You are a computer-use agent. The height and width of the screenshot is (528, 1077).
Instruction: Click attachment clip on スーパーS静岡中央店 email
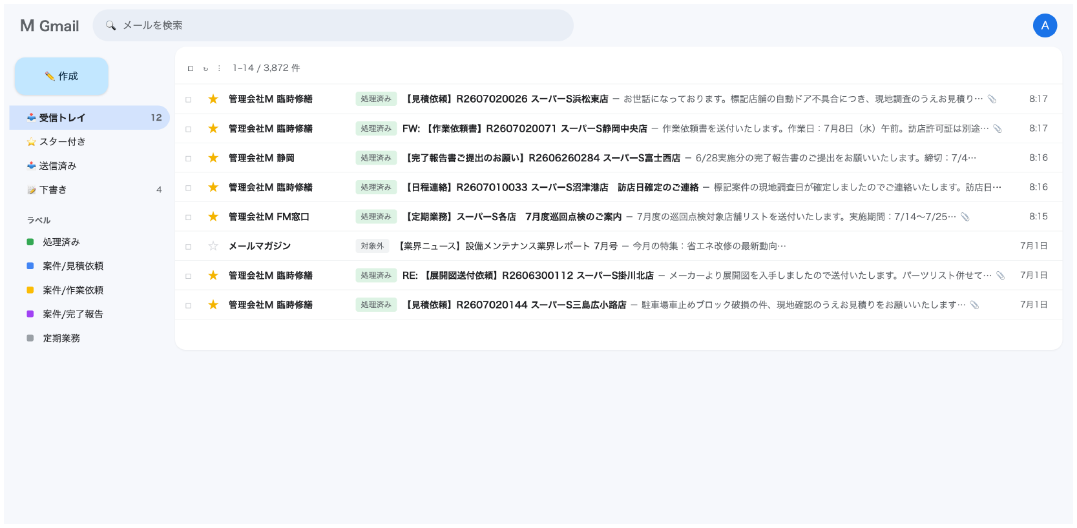click(x=998, y=128)
